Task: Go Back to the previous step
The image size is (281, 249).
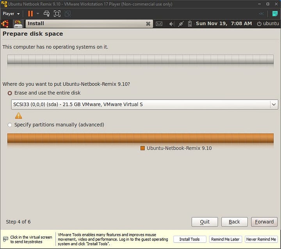Action: (235, 222)
